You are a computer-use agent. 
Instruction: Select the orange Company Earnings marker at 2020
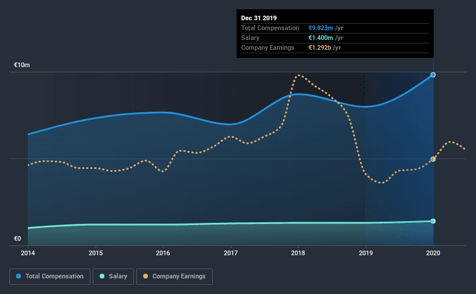pyautogui.click(x=433, y=159)
